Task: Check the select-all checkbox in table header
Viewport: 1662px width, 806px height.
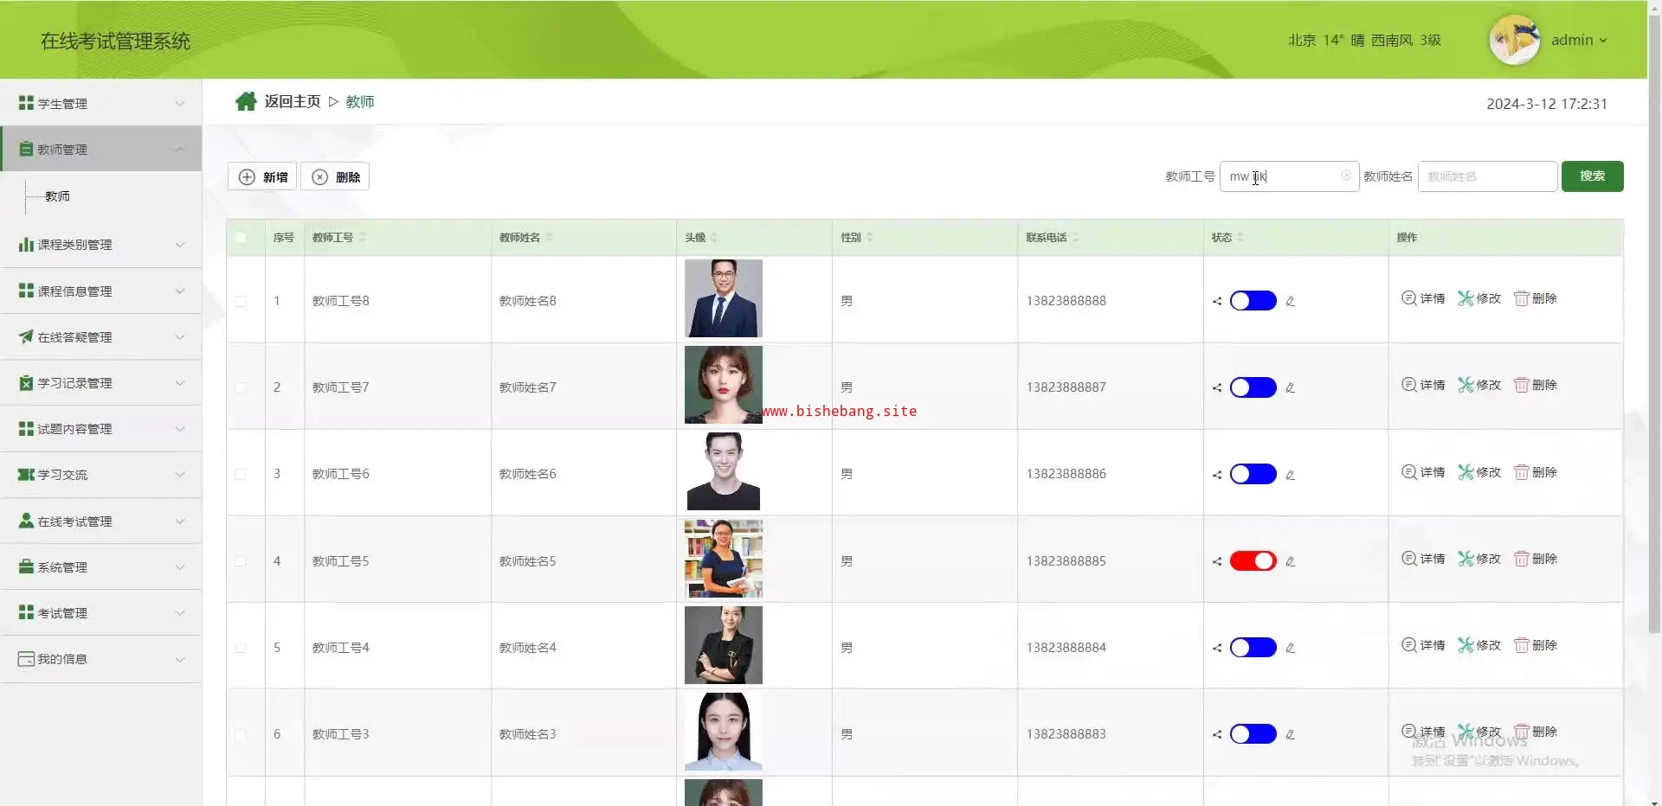Action: pos(241,238)
